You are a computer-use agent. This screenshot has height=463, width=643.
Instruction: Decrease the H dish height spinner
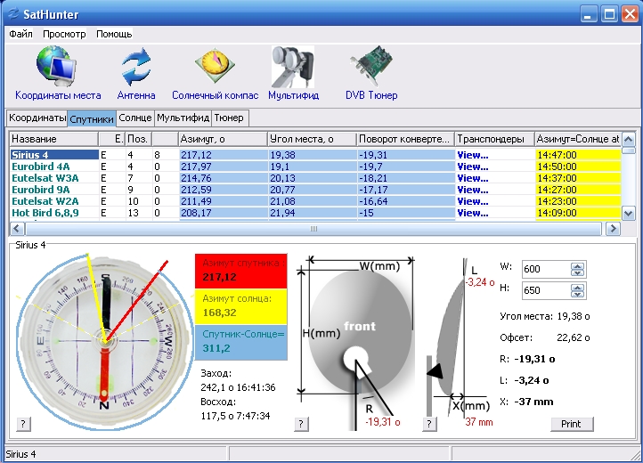[x=577, y=295]
